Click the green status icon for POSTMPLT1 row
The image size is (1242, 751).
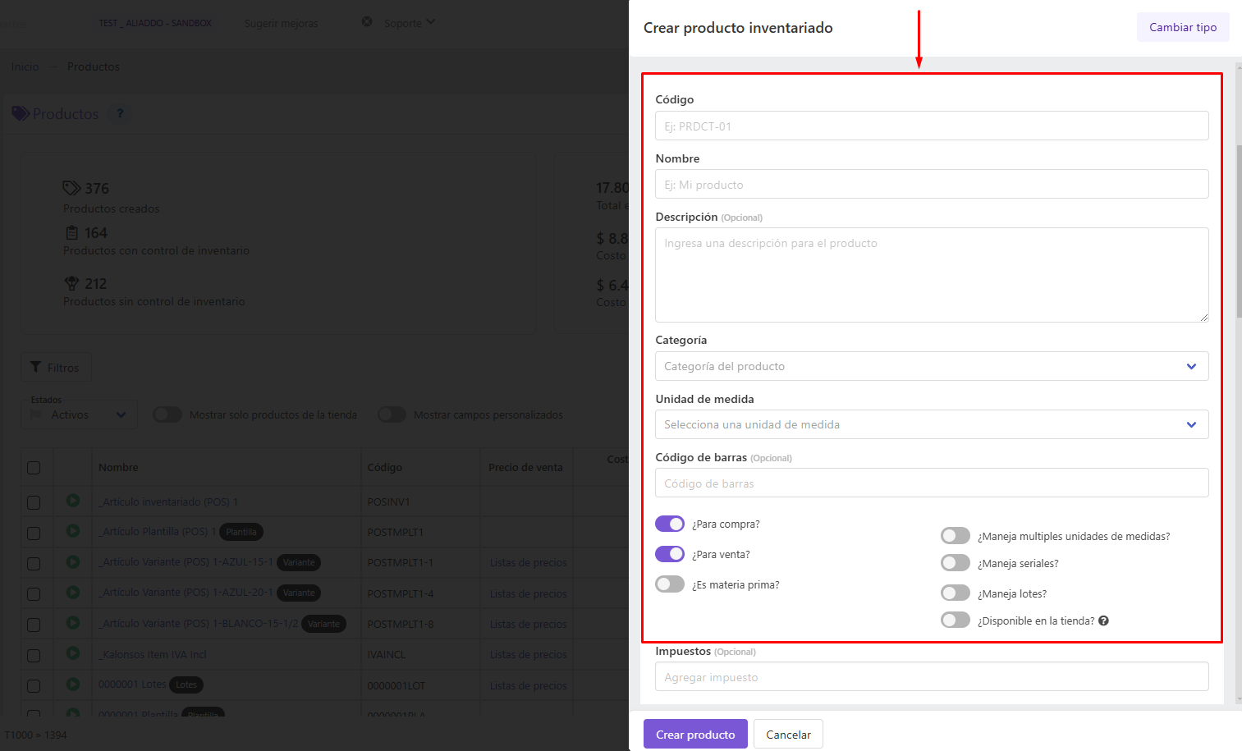click(x=73, y=531)
